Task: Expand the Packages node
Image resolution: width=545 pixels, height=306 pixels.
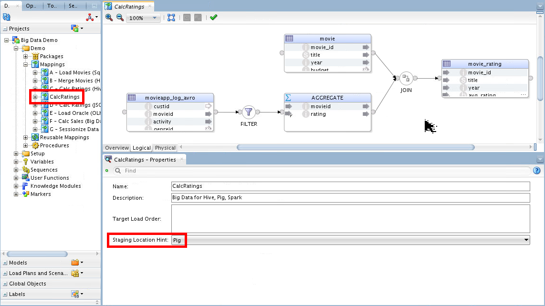Action: click(25, 56)
